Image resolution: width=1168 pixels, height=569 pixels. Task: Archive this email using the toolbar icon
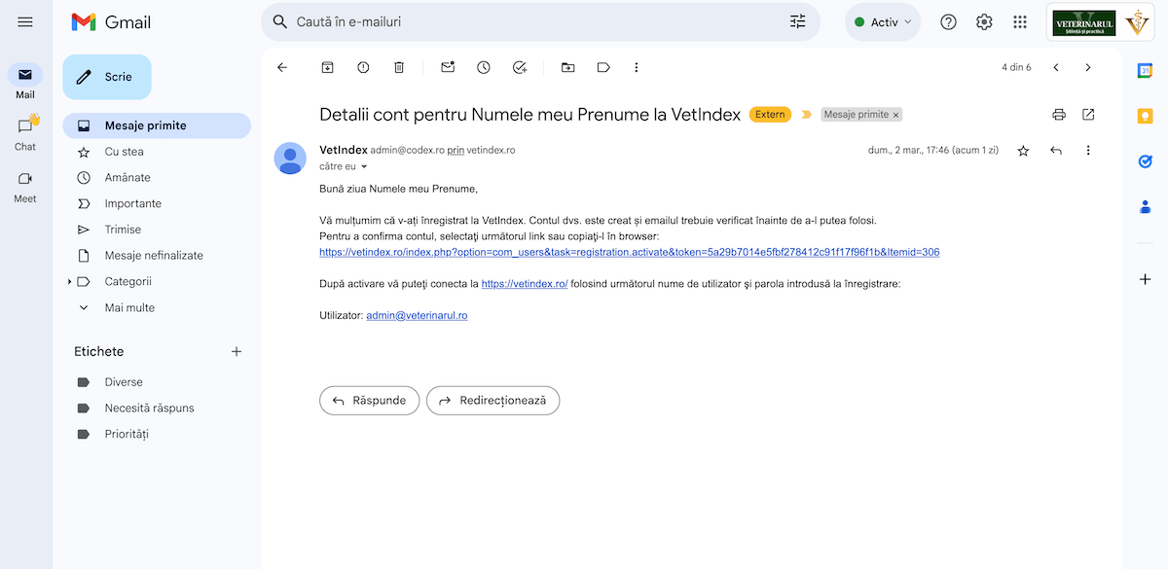(328, 67)
